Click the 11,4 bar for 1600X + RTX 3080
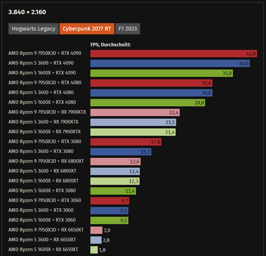Viewport: 266px width, 256px height. click(113, 191)
